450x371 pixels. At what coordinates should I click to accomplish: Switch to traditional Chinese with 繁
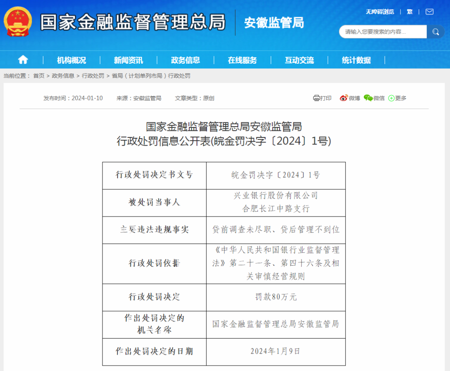[410, 12]
